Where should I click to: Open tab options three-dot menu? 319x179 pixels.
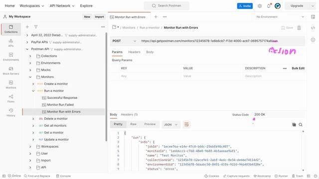pyautogui.click(x=165, y=17)
